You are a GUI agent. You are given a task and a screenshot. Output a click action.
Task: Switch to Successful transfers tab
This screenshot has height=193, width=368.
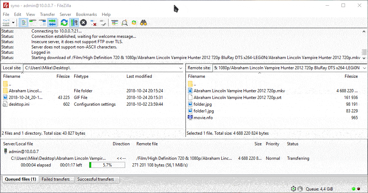coord(95,179)
